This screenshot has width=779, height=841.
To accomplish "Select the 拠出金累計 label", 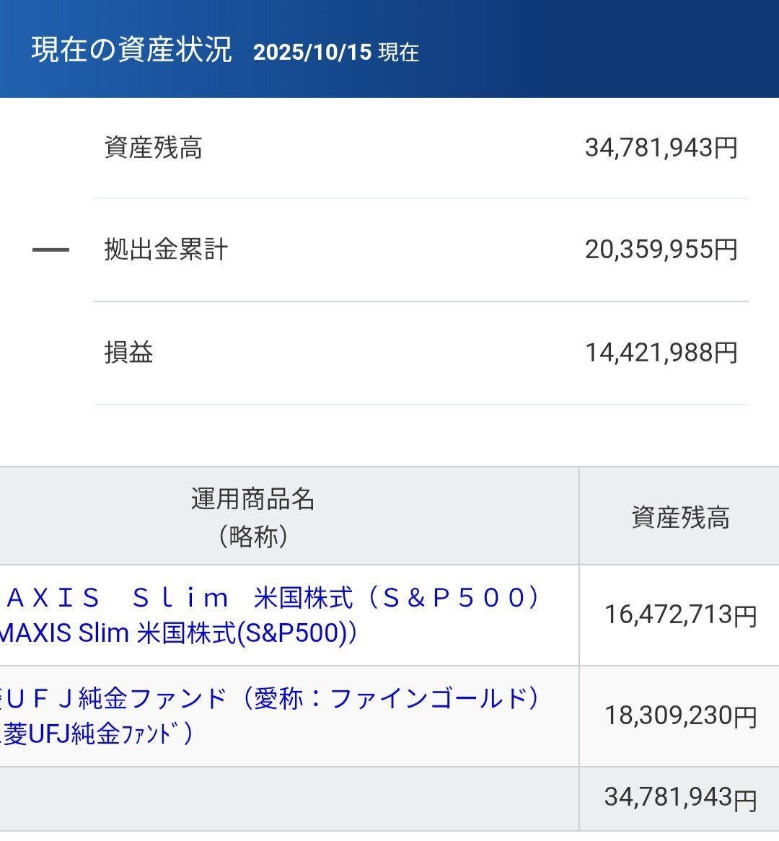I will click(x=166, y=250).
